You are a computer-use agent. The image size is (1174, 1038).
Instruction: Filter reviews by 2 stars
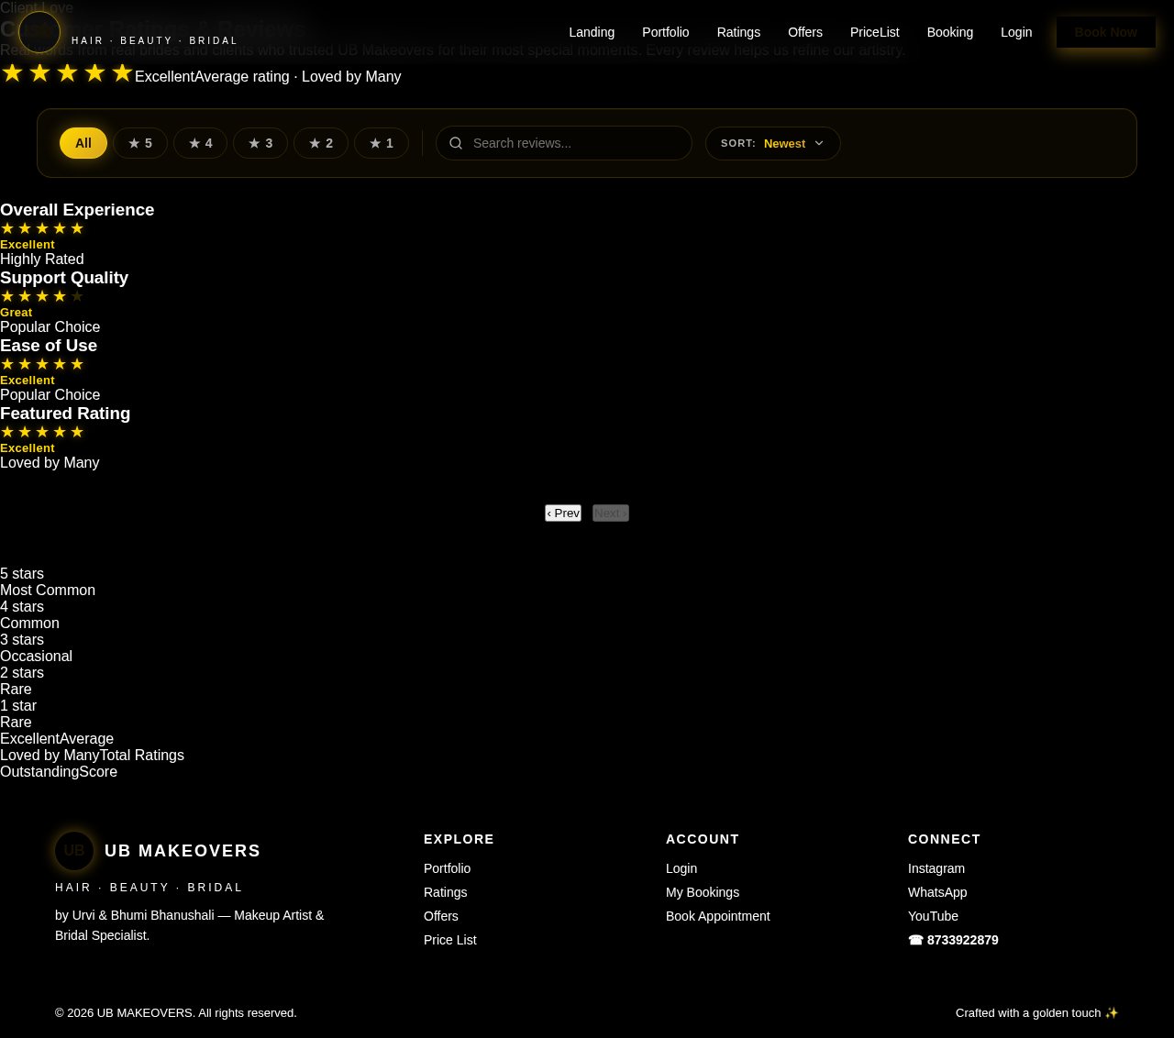321,143
